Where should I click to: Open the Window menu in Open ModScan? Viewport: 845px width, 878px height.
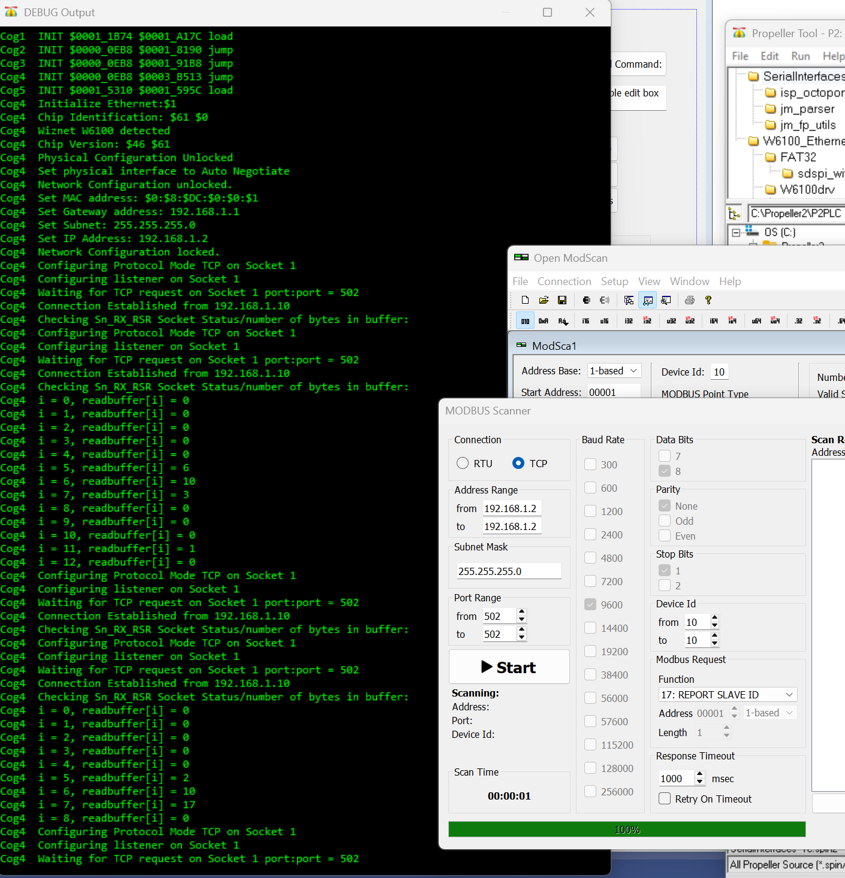click(x=689, y=281)
